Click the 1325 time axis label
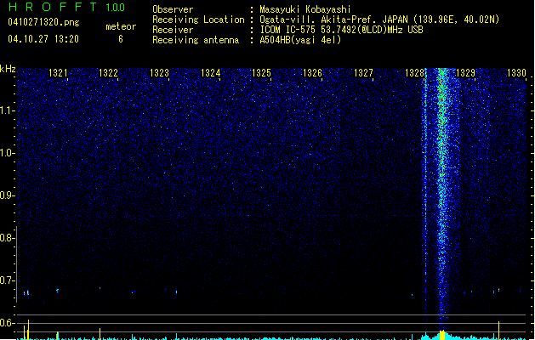The image size is (535, 340). 261,73
